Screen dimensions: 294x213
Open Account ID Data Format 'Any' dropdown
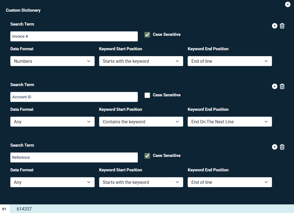coord(52,122)
